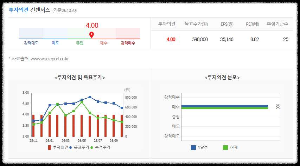The width and height of the screenshot is (300, 166).
Task: Click the 800,000 right axis label
Action: pyautogui.click(x=131, y=98)
